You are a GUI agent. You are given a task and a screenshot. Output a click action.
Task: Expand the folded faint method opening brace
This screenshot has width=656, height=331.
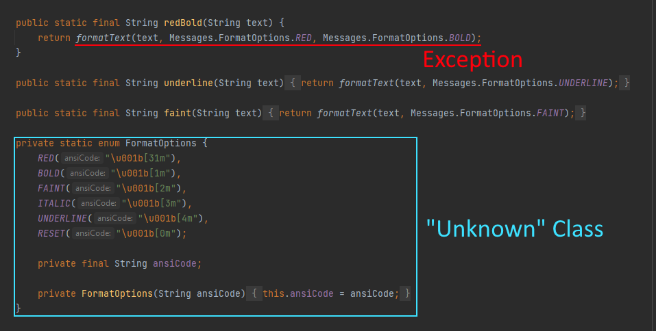coord(271,113)
